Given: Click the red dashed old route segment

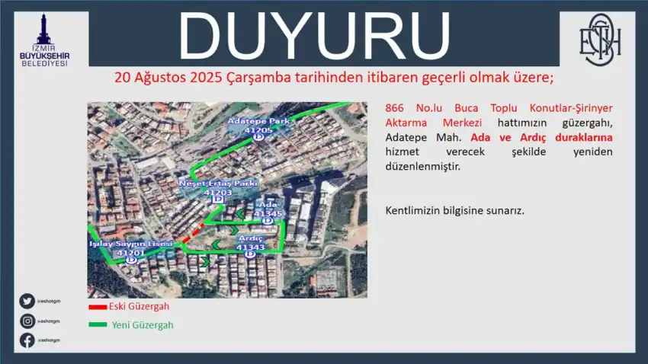Looking at the screenshot, I should tap(193, 231).
